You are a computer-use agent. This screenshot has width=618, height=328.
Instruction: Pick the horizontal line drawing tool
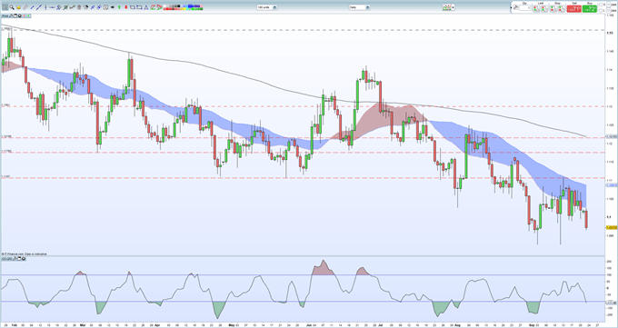(x=52, y=7)
